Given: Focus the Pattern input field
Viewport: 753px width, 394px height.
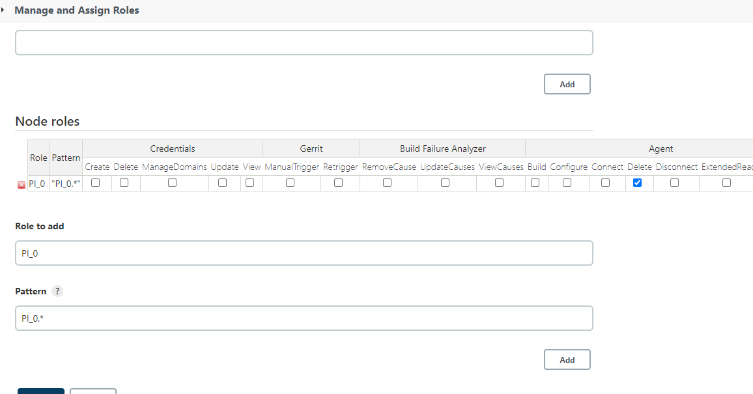Looking at the screenshot, I should click(x=304, y=318).
